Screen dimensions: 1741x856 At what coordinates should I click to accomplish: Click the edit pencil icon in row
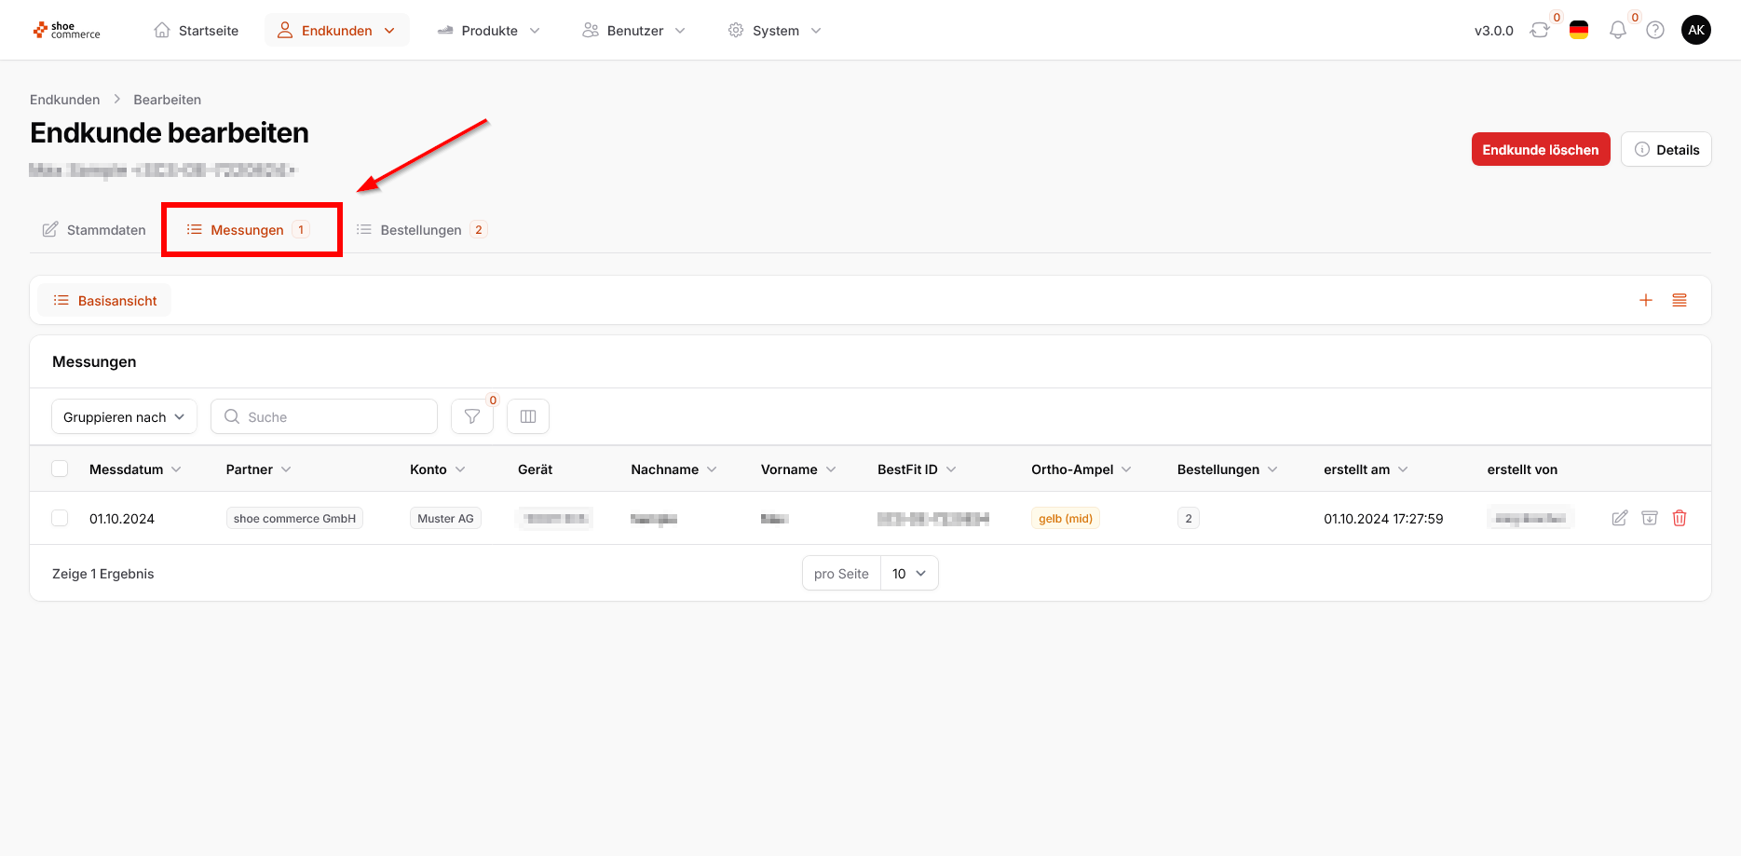coord(1620,518)
